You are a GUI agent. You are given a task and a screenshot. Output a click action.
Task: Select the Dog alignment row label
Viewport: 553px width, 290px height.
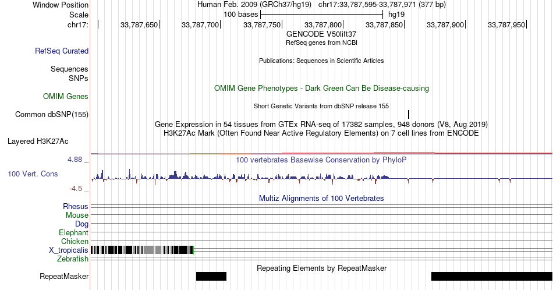pyautogui.click(x=81, y=224)
